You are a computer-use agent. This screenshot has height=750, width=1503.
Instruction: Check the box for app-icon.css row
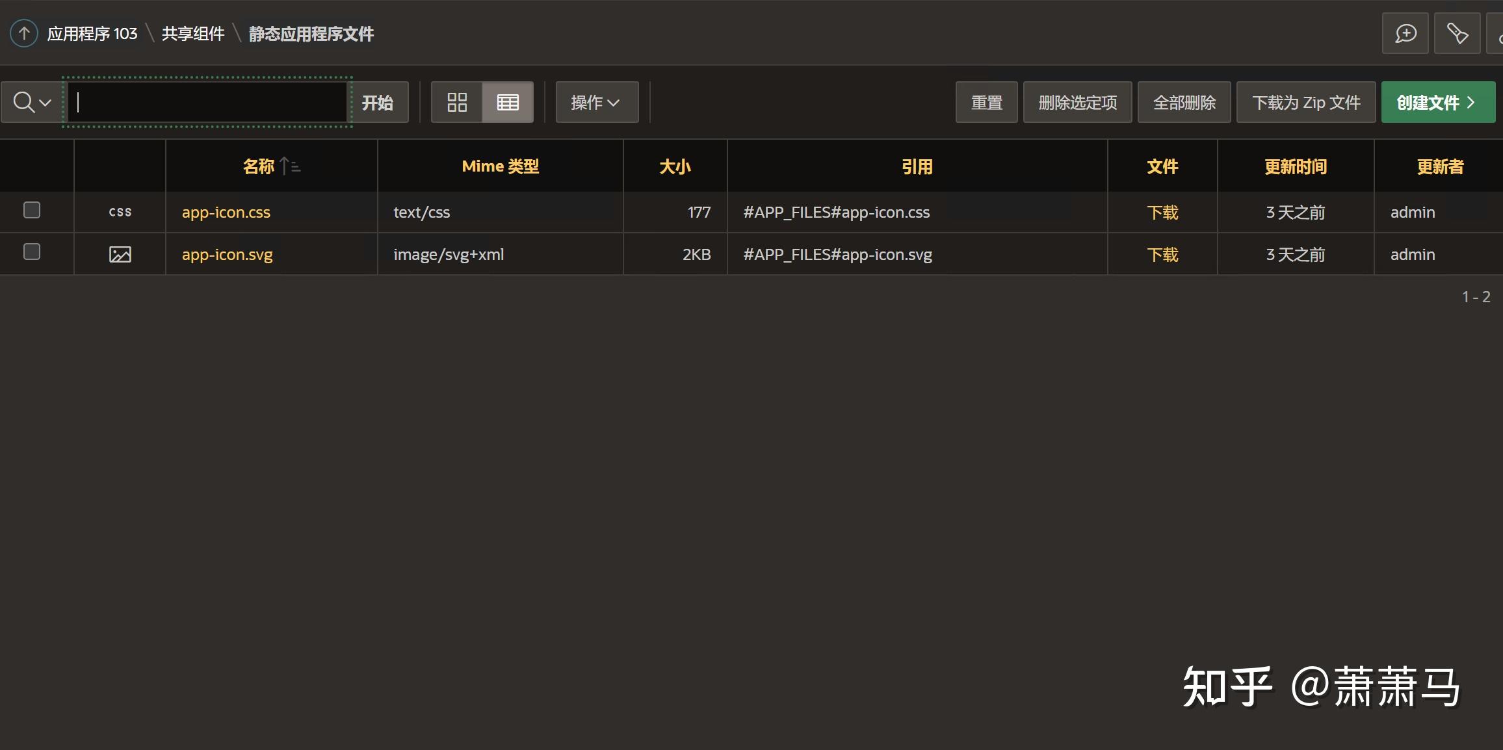[32, 210]
